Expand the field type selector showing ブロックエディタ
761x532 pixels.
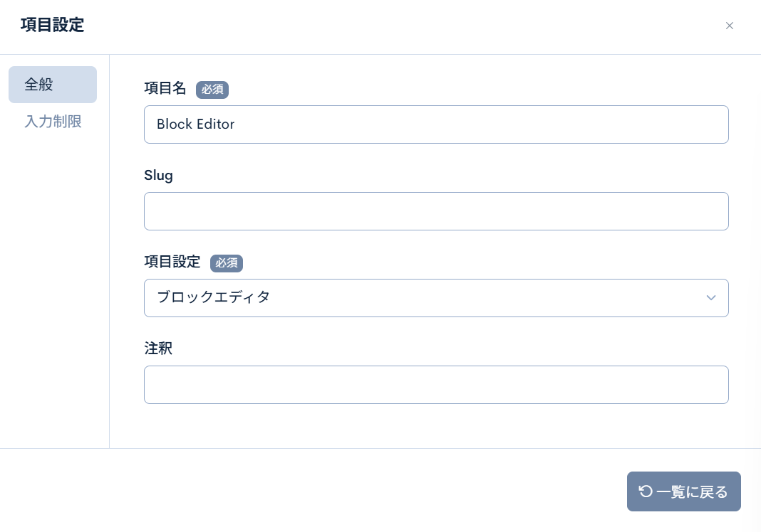[x=436, y=298]
